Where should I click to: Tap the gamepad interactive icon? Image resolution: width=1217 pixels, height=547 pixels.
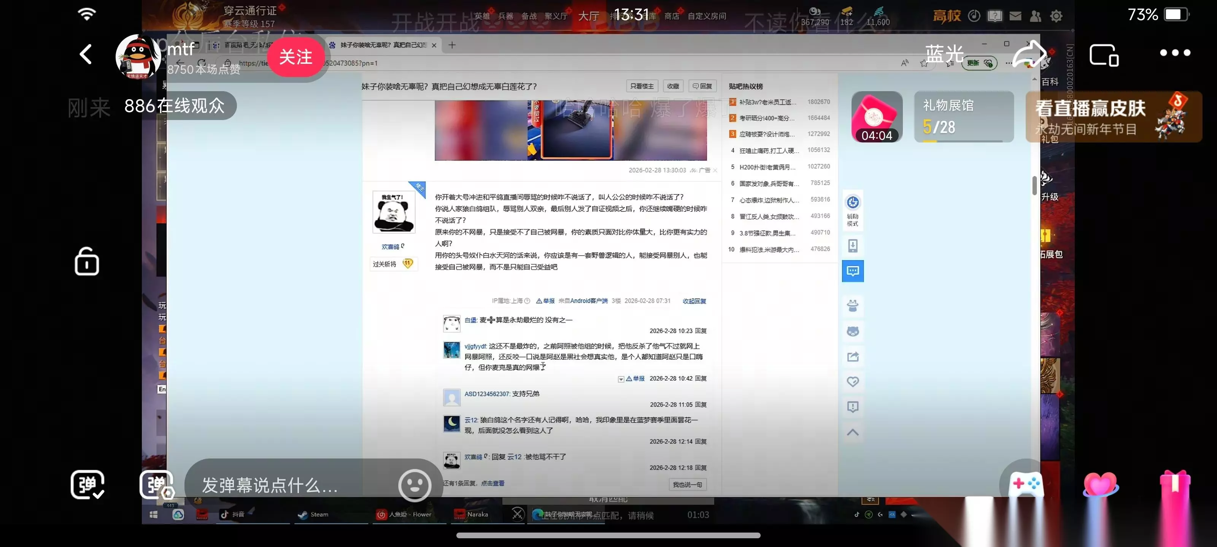click(1026, 484)
